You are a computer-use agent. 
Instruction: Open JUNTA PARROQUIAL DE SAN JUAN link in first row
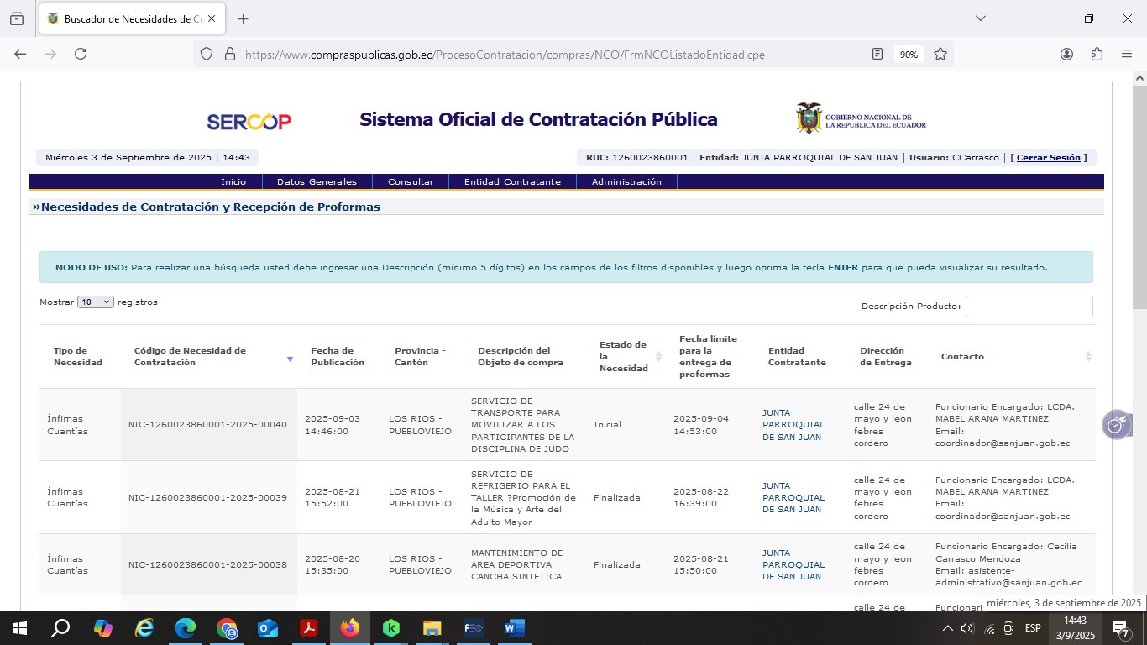(x=793, y=425)
